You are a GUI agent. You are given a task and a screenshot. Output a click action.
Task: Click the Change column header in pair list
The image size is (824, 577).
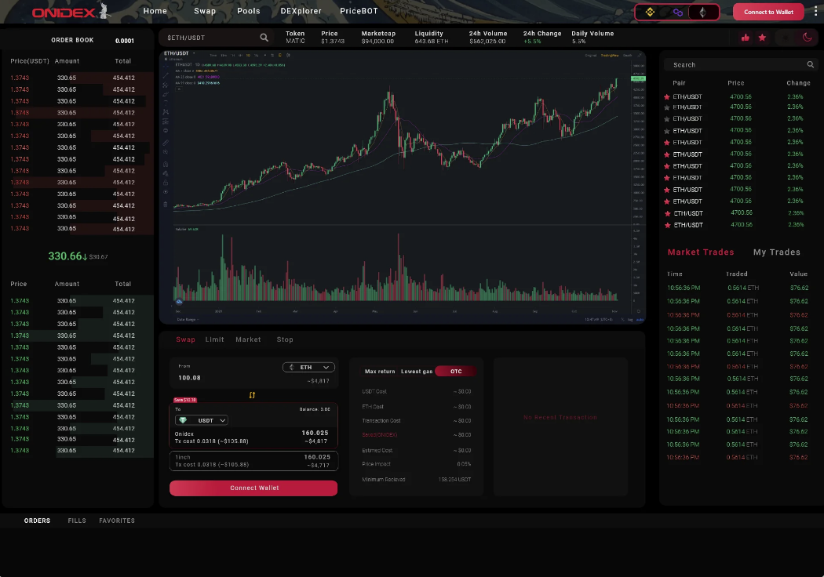pyautogui.click(x=798, y=83)
